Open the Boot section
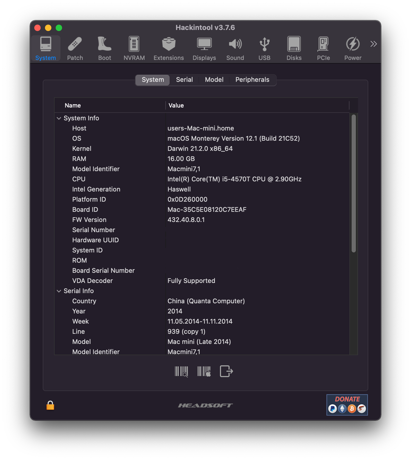 click(104, 48)
